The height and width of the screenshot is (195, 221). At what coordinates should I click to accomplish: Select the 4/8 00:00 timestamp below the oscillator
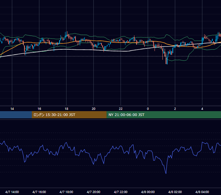click(x=148, y=192)
